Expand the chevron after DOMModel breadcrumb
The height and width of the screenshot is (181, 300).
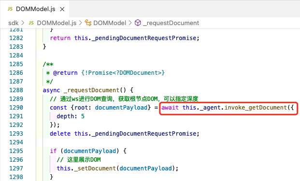(x=130, y=23)
